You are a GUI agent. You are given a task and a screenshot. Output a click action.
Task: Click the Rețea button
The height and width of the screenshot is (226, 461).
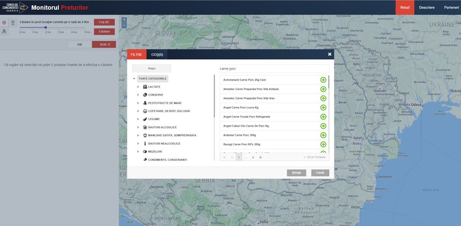point(152,68)
